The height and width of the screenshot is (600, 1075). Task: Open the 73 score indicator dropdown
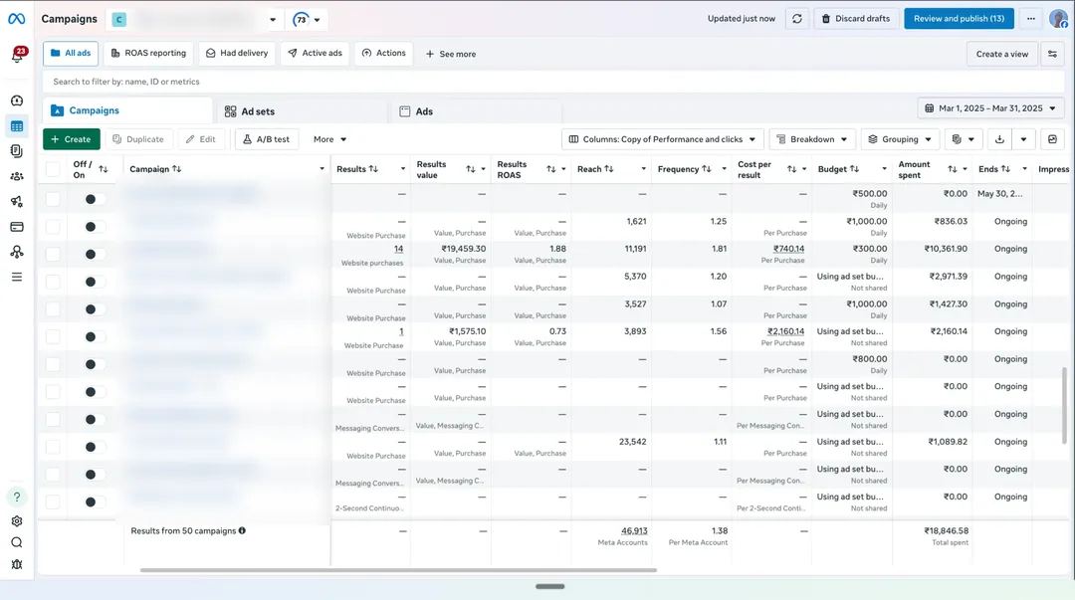pyautogui.click(x=307, y=19)
